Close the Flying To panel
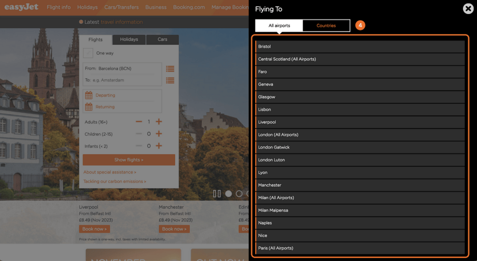 468,9
